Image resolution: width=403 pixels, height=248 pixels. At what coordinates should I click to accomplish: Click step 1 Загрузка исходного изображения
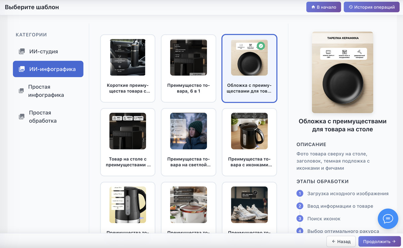(343, 193)
